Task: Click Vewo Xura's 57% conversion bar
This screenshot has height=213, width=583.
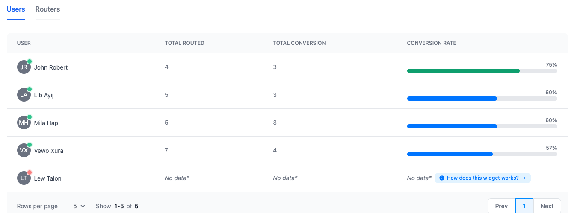Action: (450, 154)
